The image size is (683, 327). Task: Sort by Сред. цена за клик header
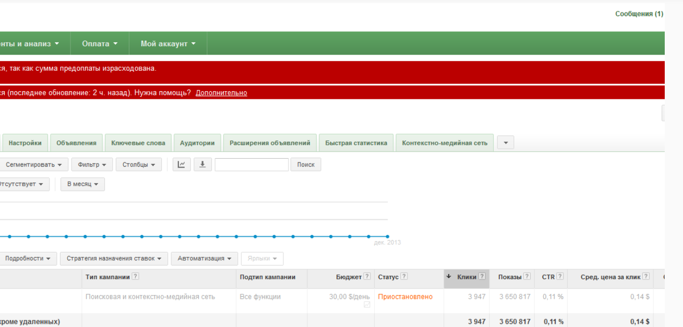click(x=610, y=277)
